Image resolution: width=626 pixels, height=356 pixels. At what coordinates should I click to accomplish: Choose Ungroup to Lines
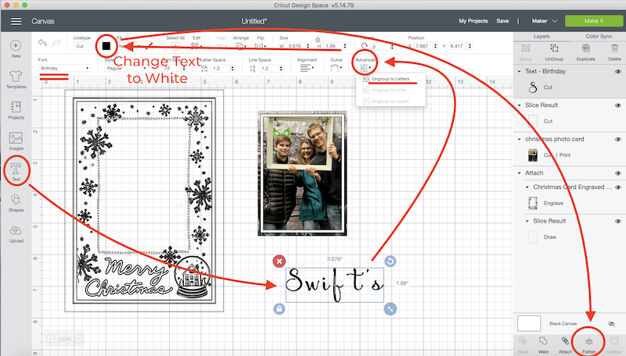pyautogui.click(x=389, y=90)
